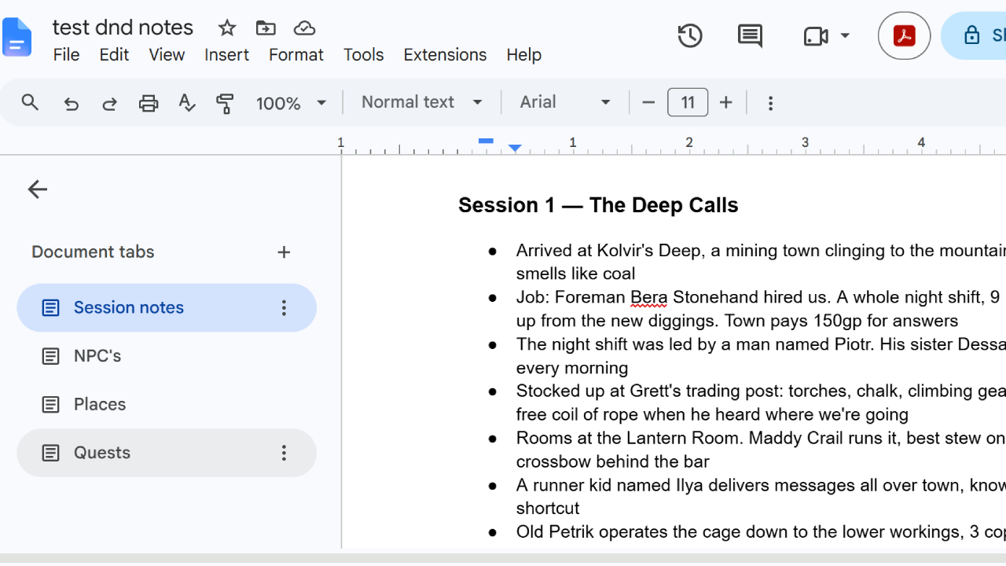Open the Insert menu

(226, 55)
